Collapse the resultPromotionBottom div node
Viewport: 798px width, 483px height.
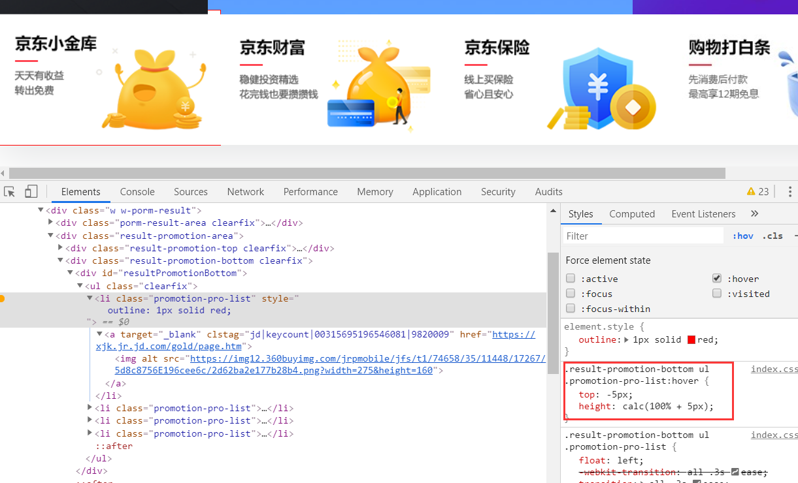(70, 273)
